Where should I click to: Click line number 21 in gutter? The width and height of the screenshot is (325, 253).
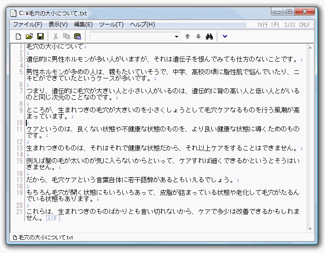coord(20,211)
